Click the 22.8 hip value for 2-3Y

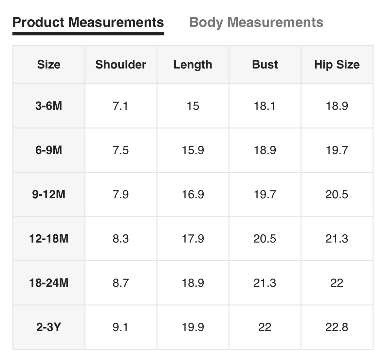pos(337,327)
